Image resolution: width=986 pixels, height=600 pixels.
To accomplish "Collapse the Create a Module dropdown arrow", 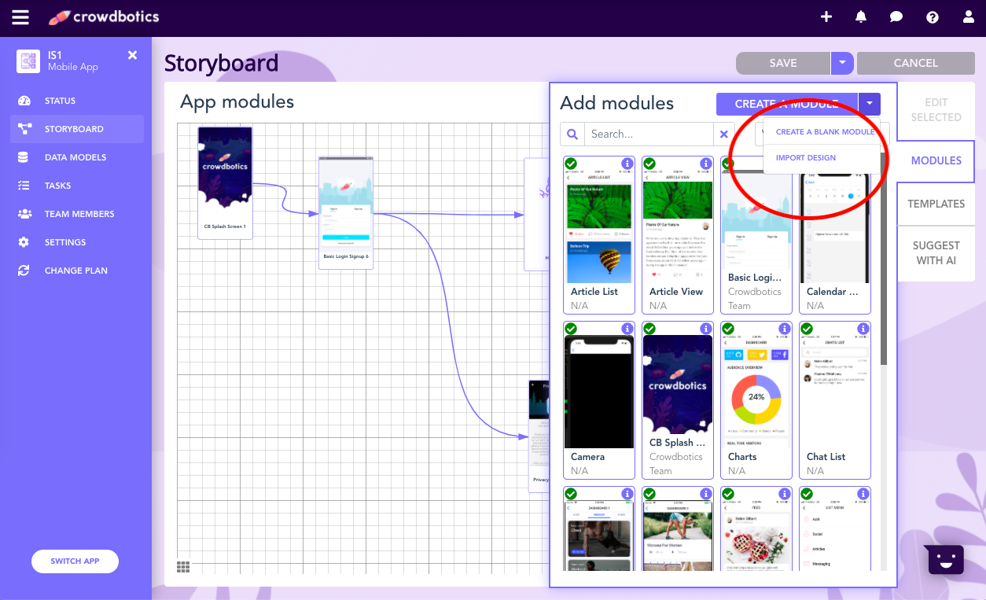I will pos(870,104).
